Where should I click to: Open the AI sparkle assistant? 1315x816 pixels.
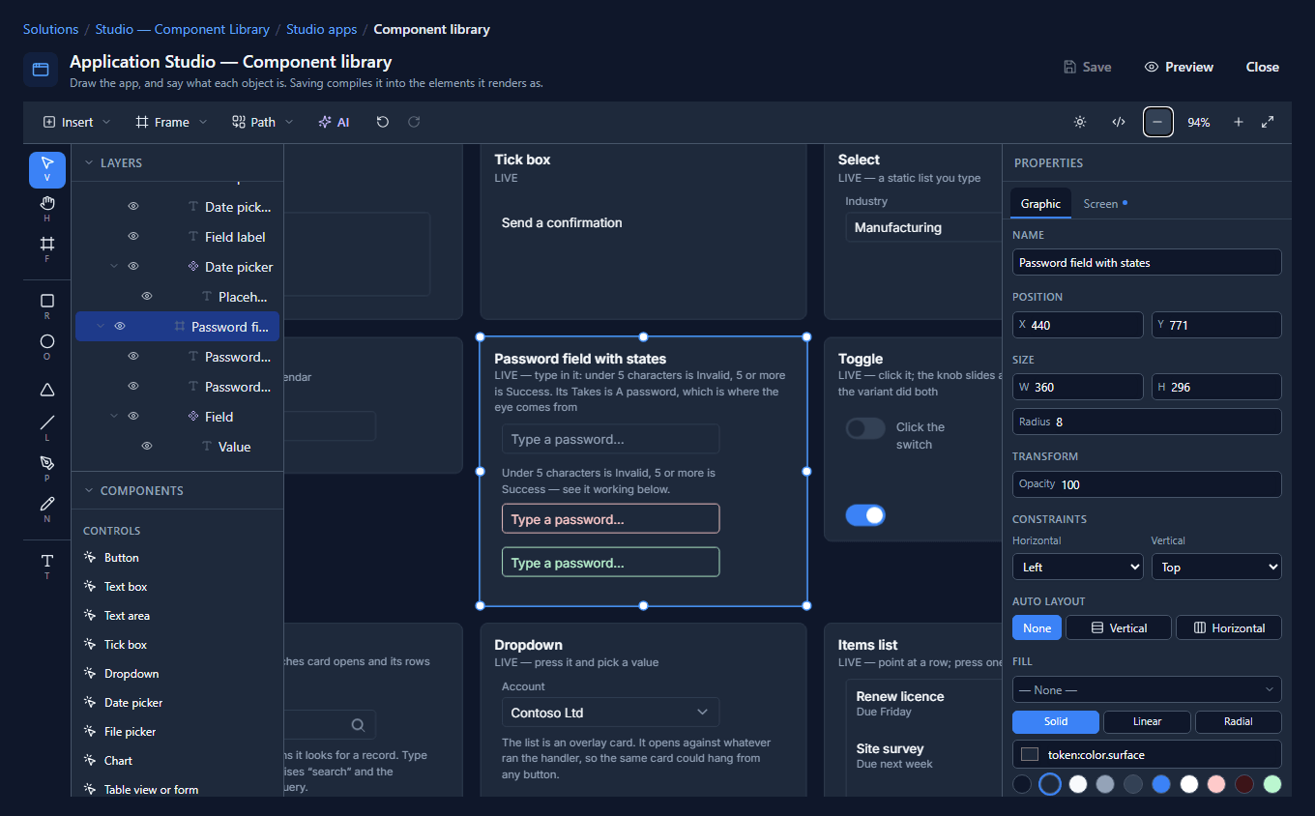click(x=334, y=123)
